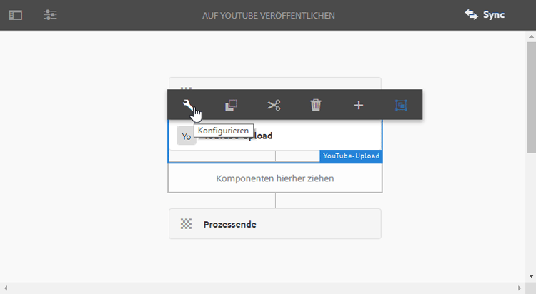Click the vertical scrollbar thumb
The height and width of the screenshot is (294, 536).
tap(531, 98)
